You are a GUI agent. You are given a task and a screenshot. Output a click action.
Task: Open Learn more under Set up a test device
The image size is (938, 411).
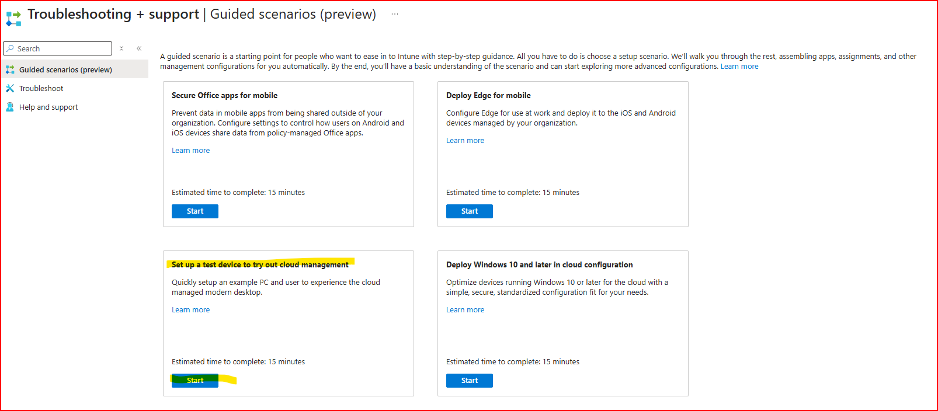tap(190, 310)
